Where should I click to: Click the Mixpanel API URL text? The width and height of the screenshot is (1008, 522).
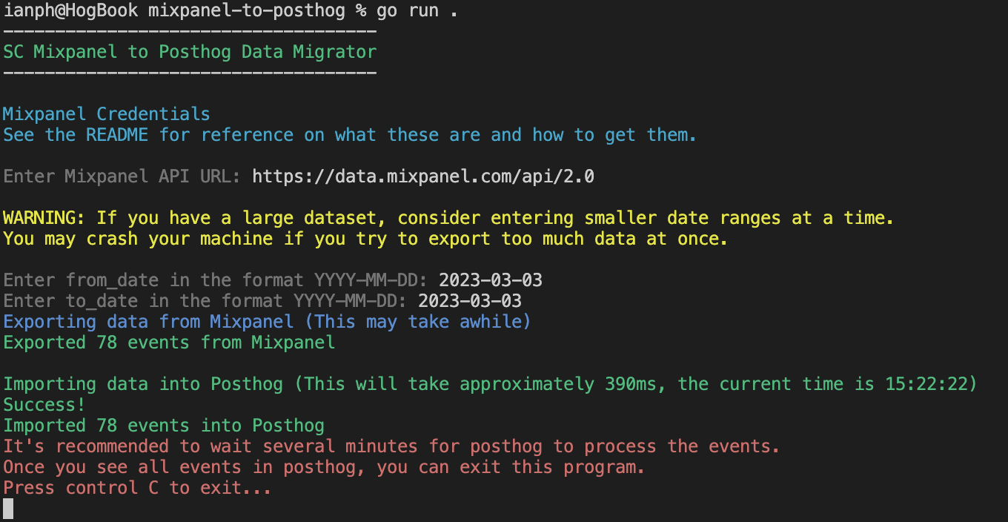(422, 176)
